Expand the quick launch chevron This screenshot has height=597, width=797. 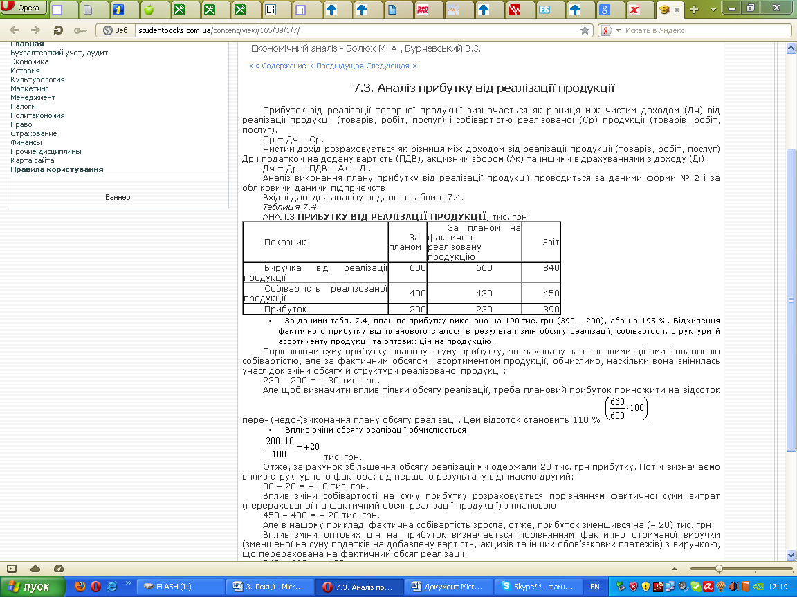(129, 583)
